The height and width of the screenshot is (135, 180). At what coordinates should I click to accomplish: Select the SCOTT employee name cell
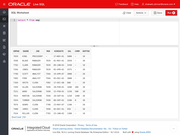pos(26,74)
